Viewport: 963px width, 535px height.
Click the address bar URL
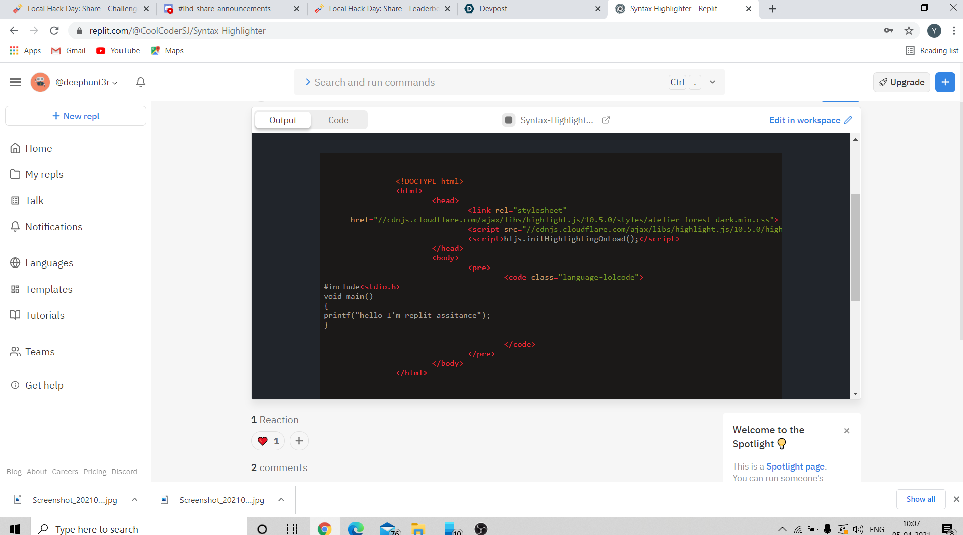[x=177, y=31]
